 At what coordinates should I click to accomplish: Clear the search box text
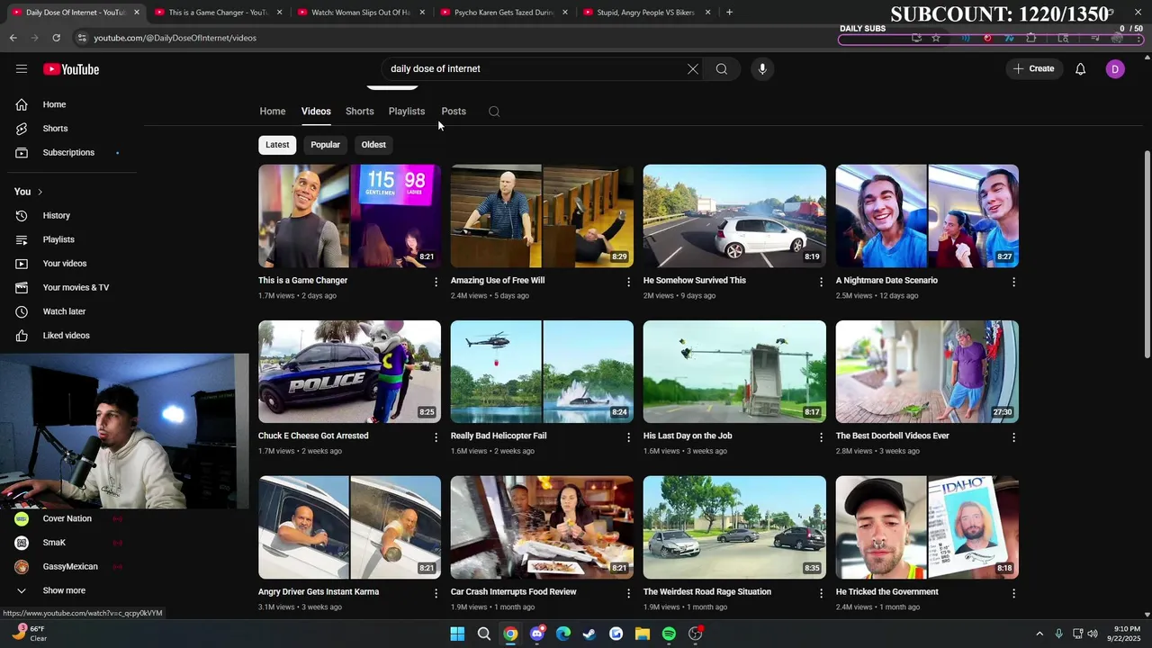point(693,69)
